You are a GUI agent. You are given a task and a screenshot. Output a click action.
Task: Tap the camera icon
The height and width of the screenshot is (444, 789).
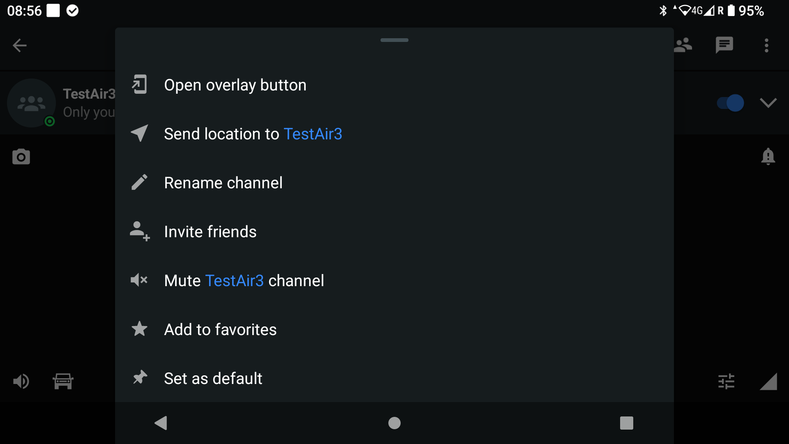click(x=21, y=157)
